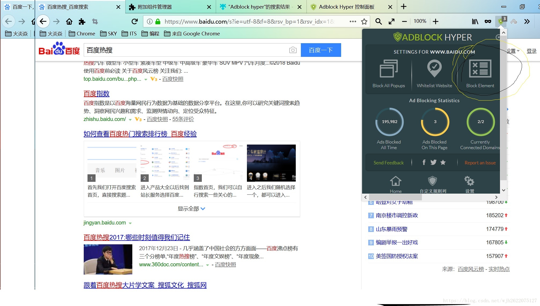Zoom out with the minus button

click(x=404, y=21)
